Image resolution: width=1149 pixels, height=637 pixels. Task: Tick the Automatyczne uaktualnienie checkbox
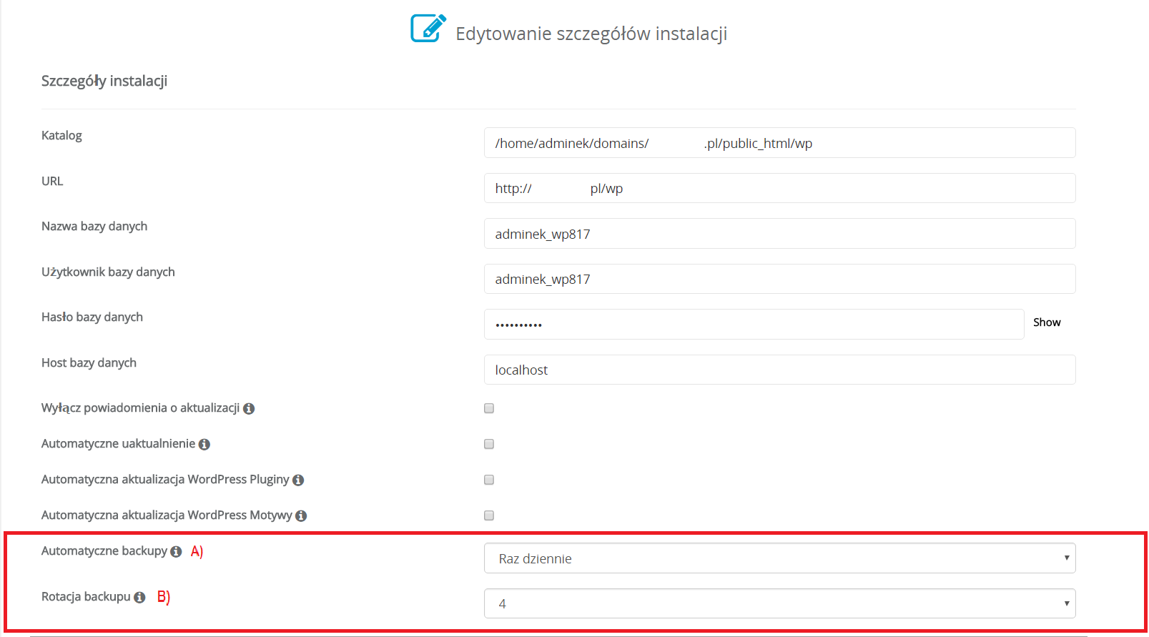489,444
